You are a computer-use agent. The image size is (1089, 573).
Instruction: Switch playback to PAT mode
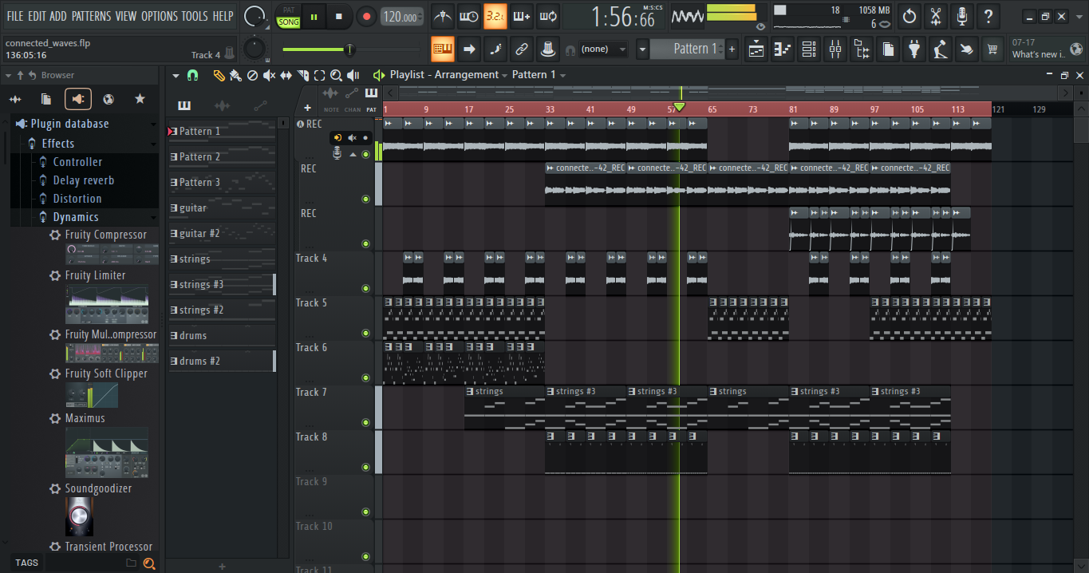click(x=288, y=10)
